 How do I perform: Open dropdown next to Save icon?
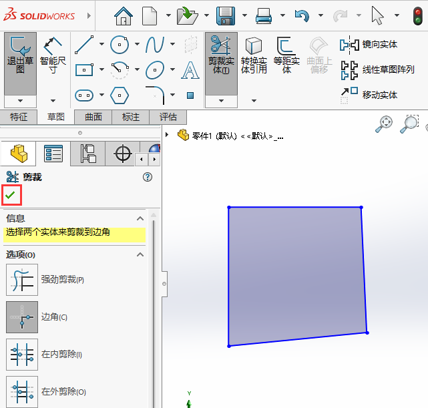244,15
